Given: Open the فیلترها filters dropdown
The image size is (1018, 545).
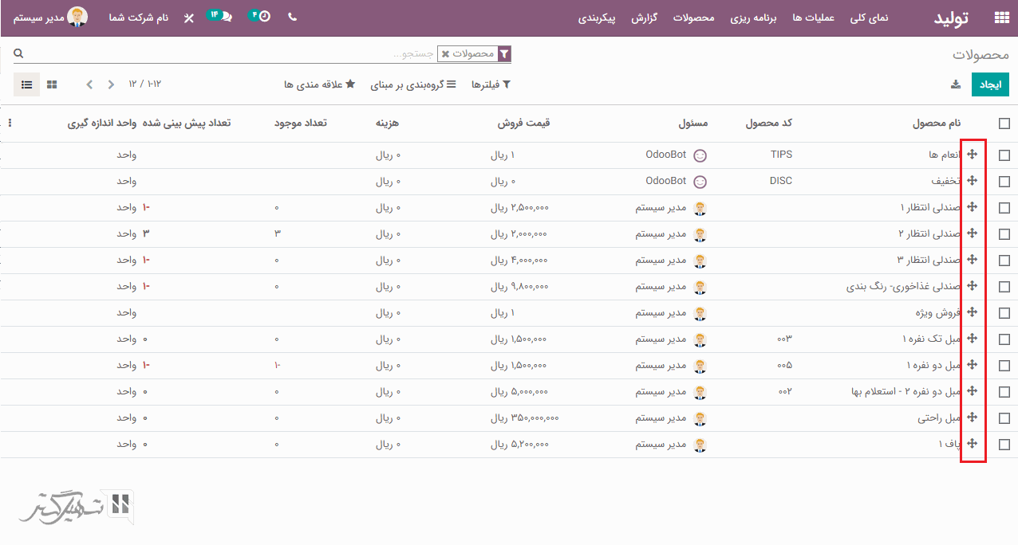Looking at the screenshot, I should pyautogui.click(x=491, y=84).
